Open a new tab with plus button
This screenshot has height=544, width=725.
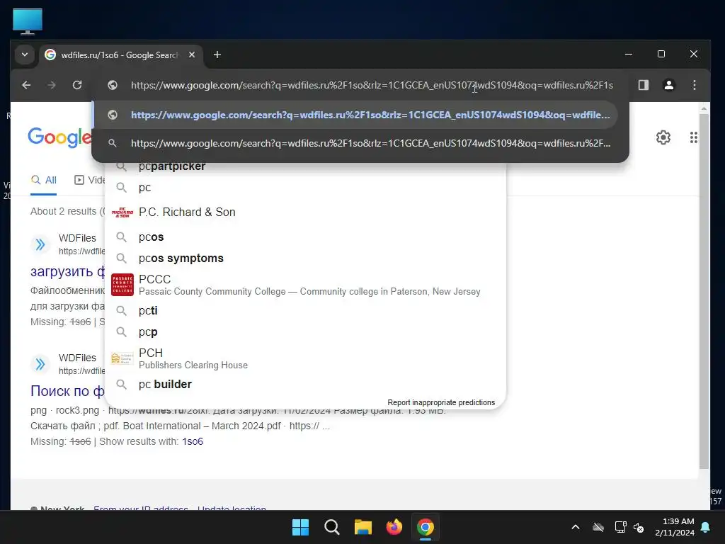coord(217,55)
